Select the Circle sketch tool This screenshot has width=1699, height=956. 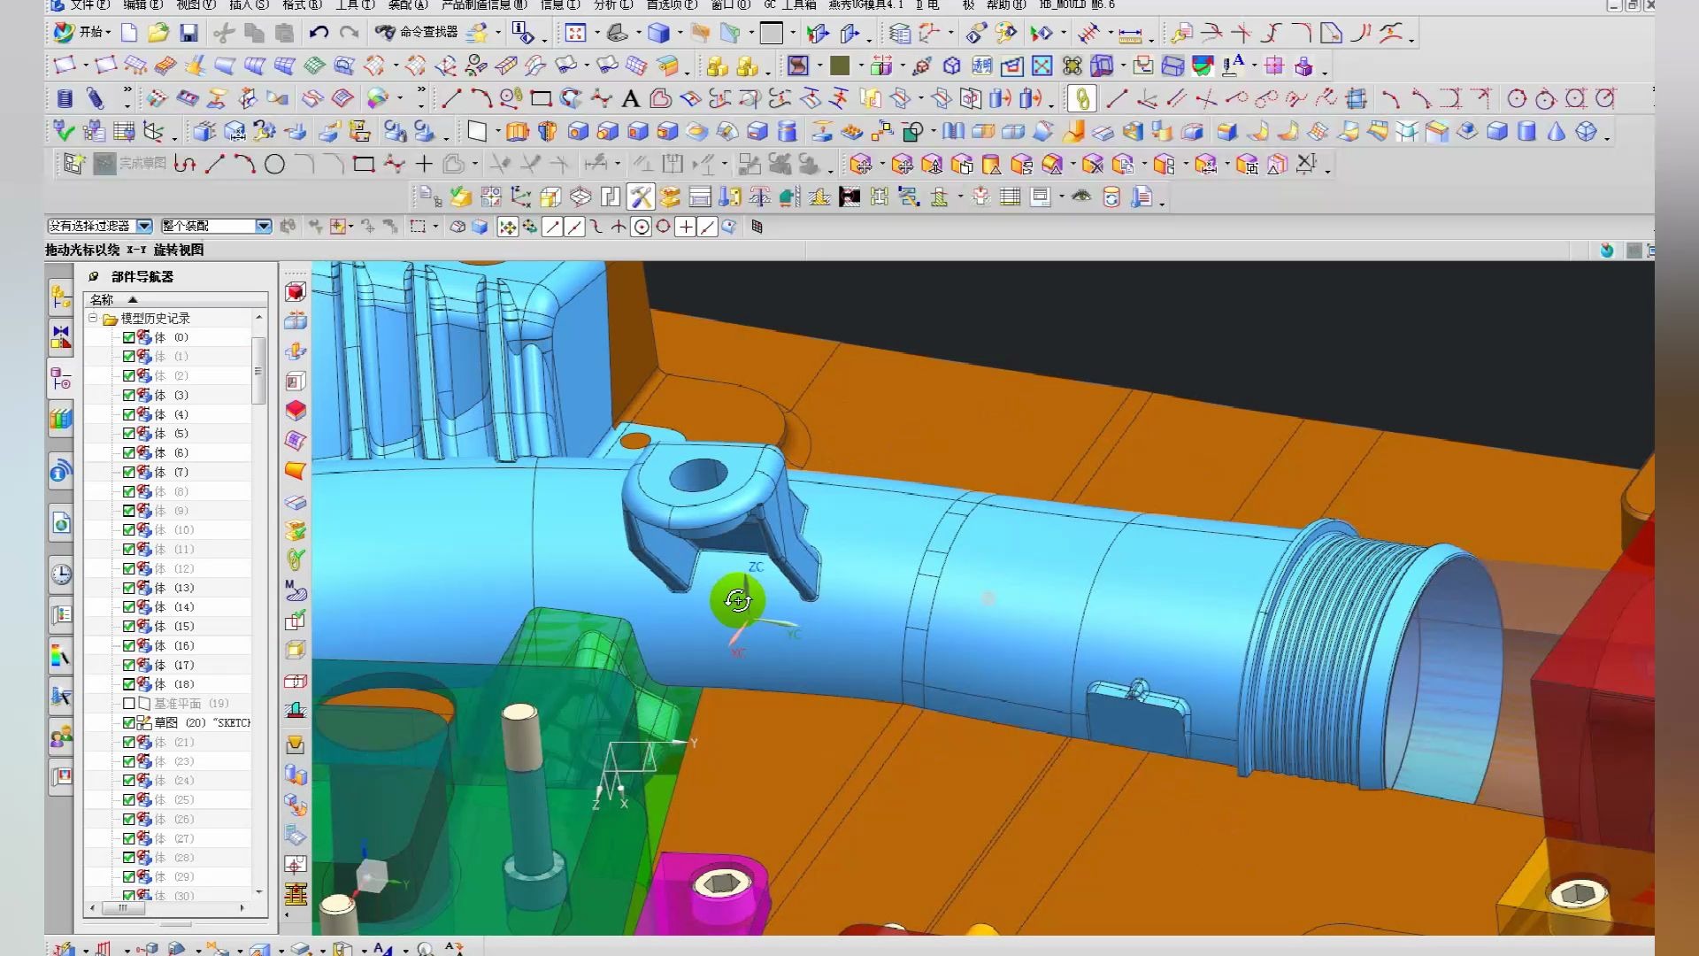tap(275, 165)
